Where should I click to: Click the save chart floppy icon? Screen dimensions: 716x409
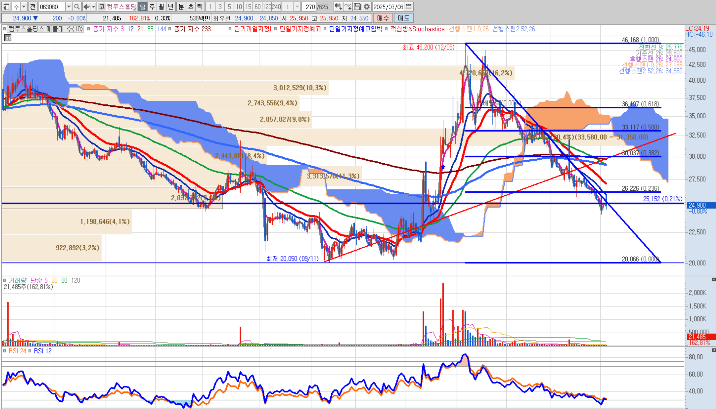click(357, 7)
